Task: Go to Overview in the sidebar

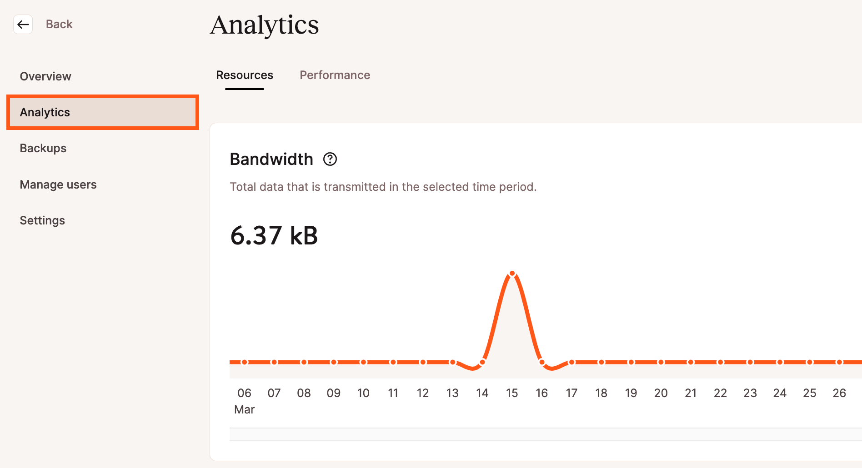Action: tap(45, 76)
